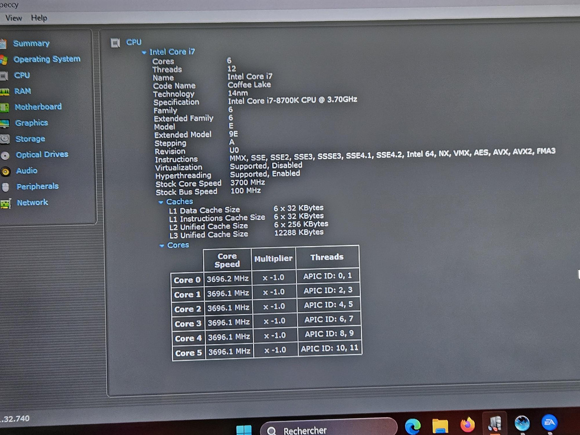
Task: Click the "Threads" column header
Action: [x=327, y=257]
